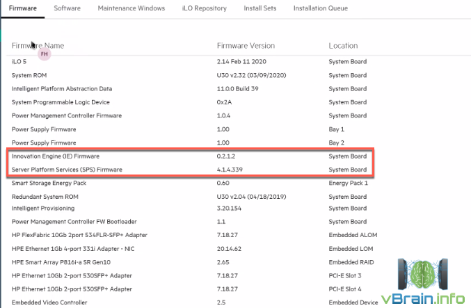Click Power Supply Firmware in Bay 2 row
Viewport: 471px width, 308px height.
pos(44,143)
